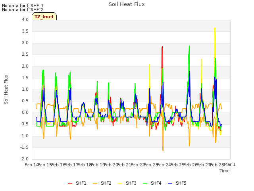This screenshot has width=254, height=191.
Task: Click the 1.5 y-axis tick label
Action: (x=25, y=78)
